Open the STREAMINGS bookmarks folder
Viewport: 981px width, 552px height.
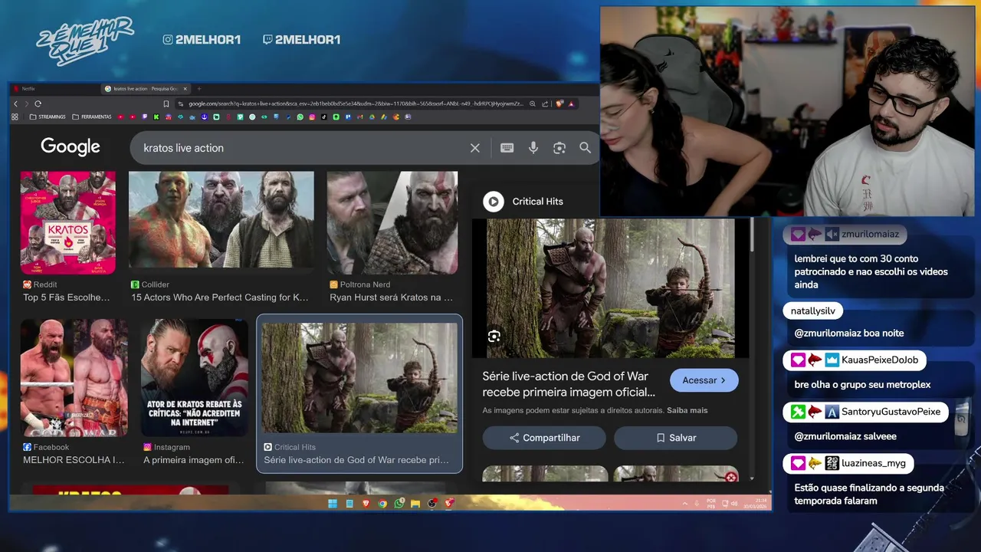48,117
